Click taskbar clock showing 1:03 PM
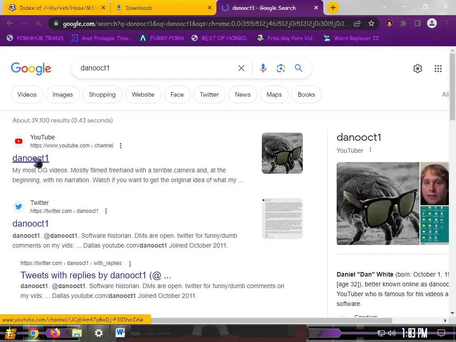This screenshot has height=342, width=456. point(415,333)
